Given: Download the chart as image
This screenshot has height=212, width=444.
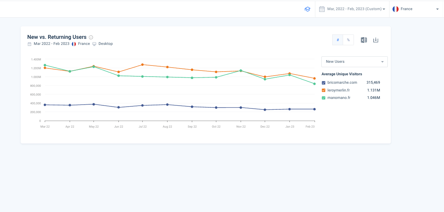Looking at the screenshot, I should pos(376,40).
